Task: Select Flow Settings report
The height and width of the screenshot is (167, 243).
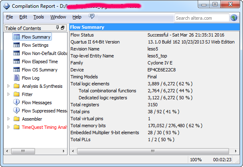Action: point(35,45)
